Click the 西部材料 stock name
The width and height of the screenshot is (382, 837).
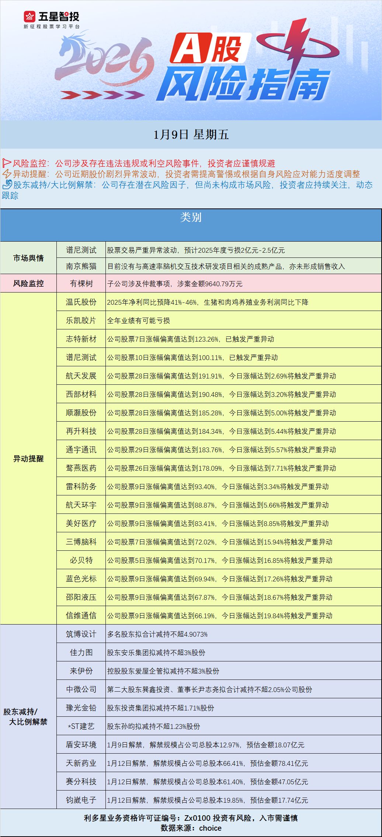click(81, 394)
